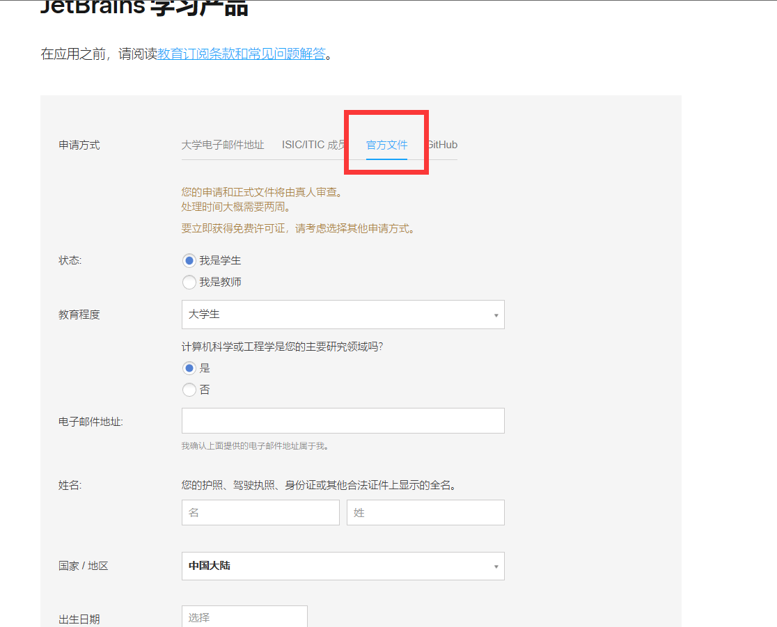Click the 状态 label
Viewport: 777px width, 627px height.
pos(70,260)
